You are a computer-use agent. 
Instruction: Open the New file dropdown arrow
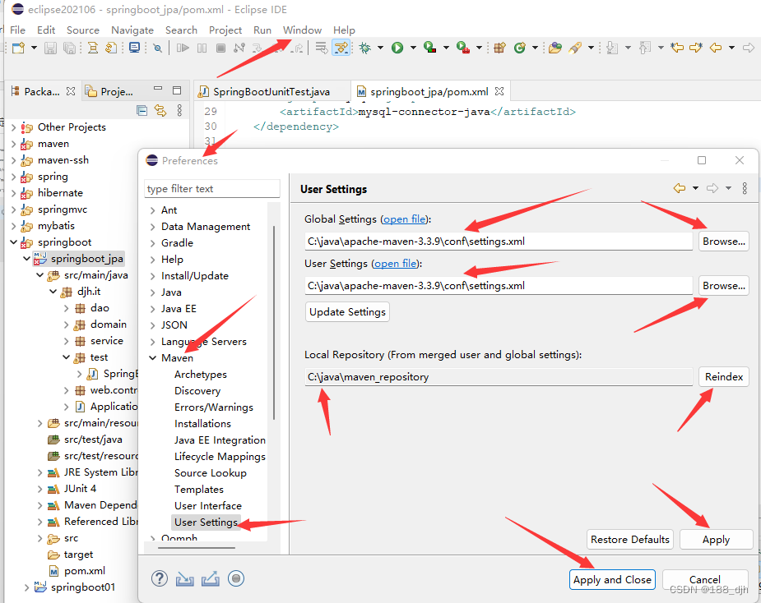click(x=34, y=48)
